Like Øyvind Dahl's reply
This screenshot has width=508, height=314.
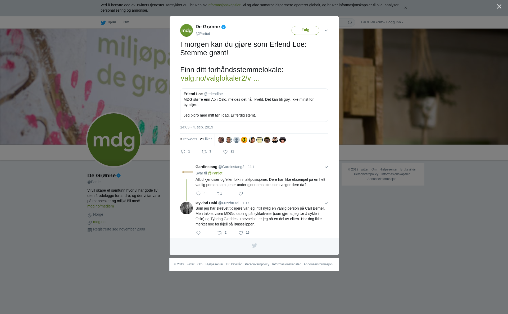point(241,233)
